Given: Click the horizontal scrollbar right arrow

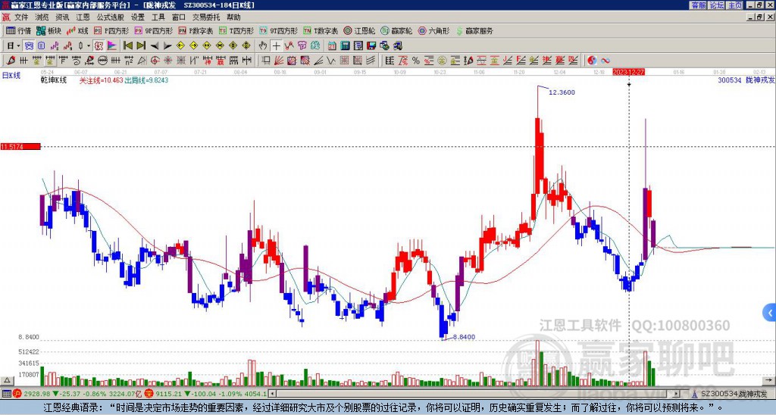Looking at the screenshot, I should (677, 394).
